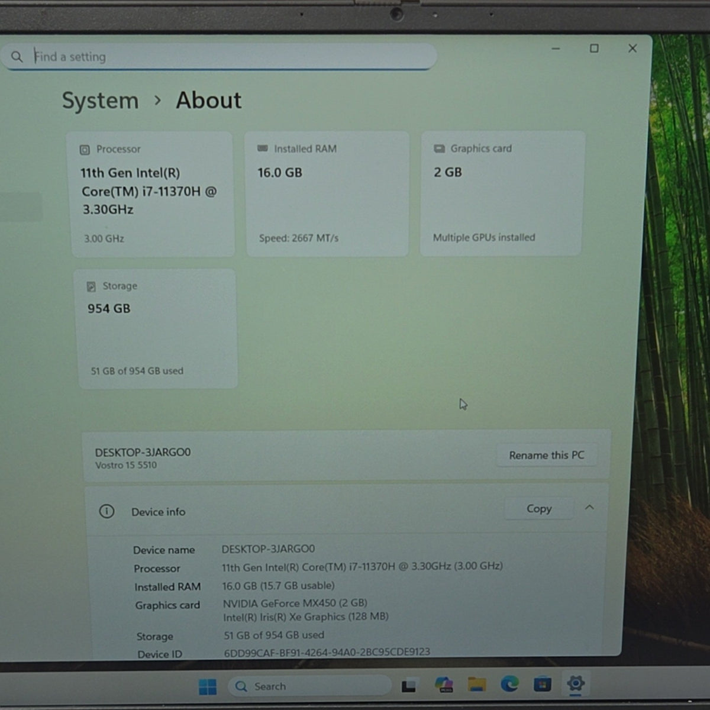Select the 2 GB graphics card value

pos(448,172)
